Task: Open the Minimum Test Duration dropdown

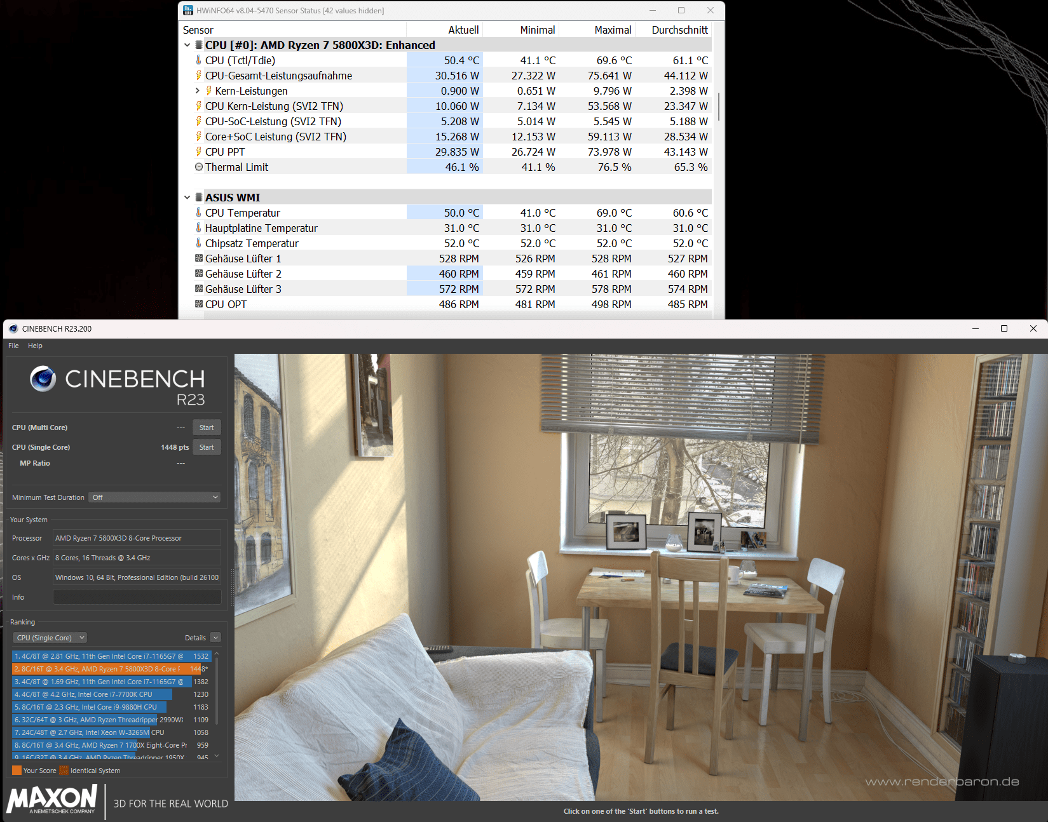Action: 154,497
